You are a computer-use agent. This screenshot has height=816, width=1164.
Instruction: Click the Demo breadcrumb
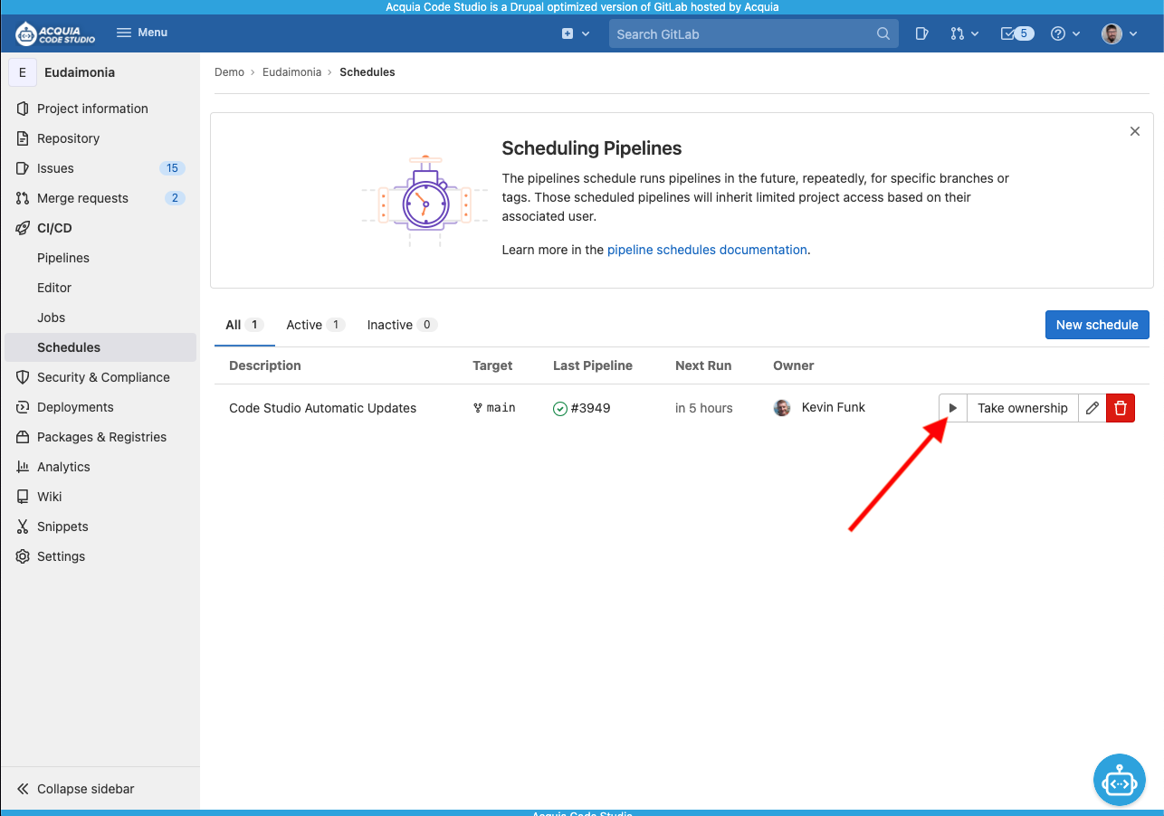tap(229, 72)
